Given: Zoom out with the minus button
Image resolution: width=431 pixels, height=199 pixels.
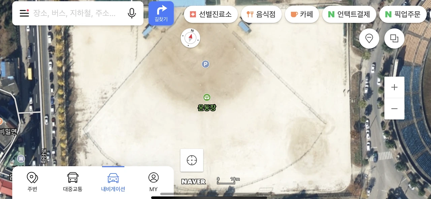Looking at the screenshot, I should tap(394, 109).
